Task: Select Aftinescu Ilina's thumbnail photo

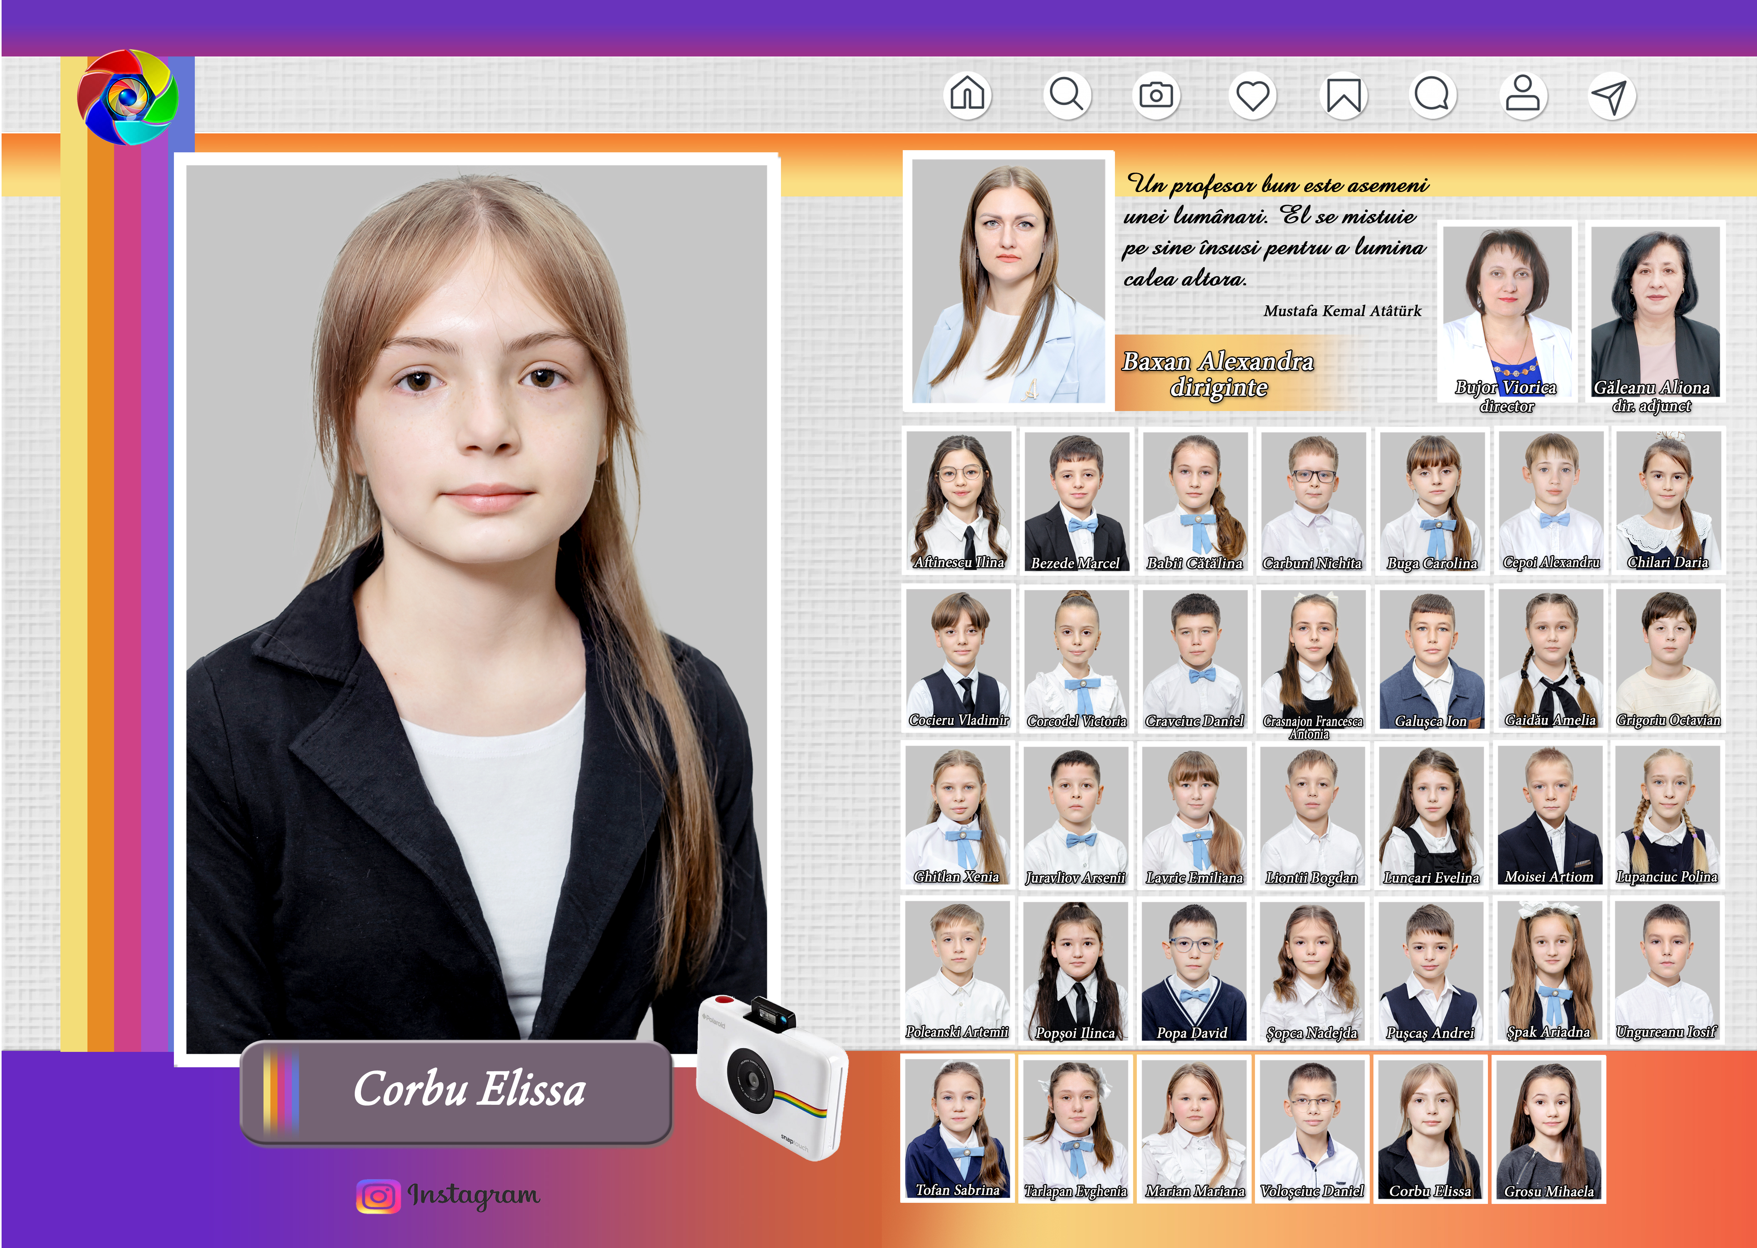Action: click(958, 500)
